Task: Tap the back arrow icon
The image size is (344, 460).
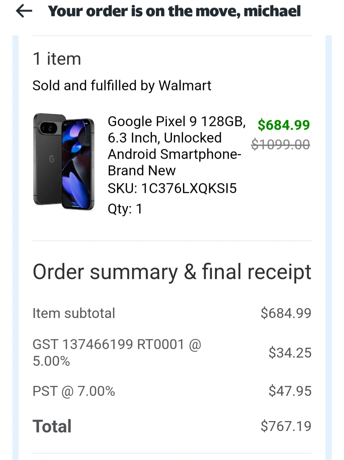Action: pyautogui.click(x=24, y=11)
